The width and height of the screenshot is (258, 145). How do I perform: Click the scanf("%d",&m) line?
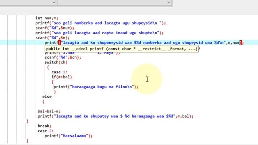(x=52, y=37)
